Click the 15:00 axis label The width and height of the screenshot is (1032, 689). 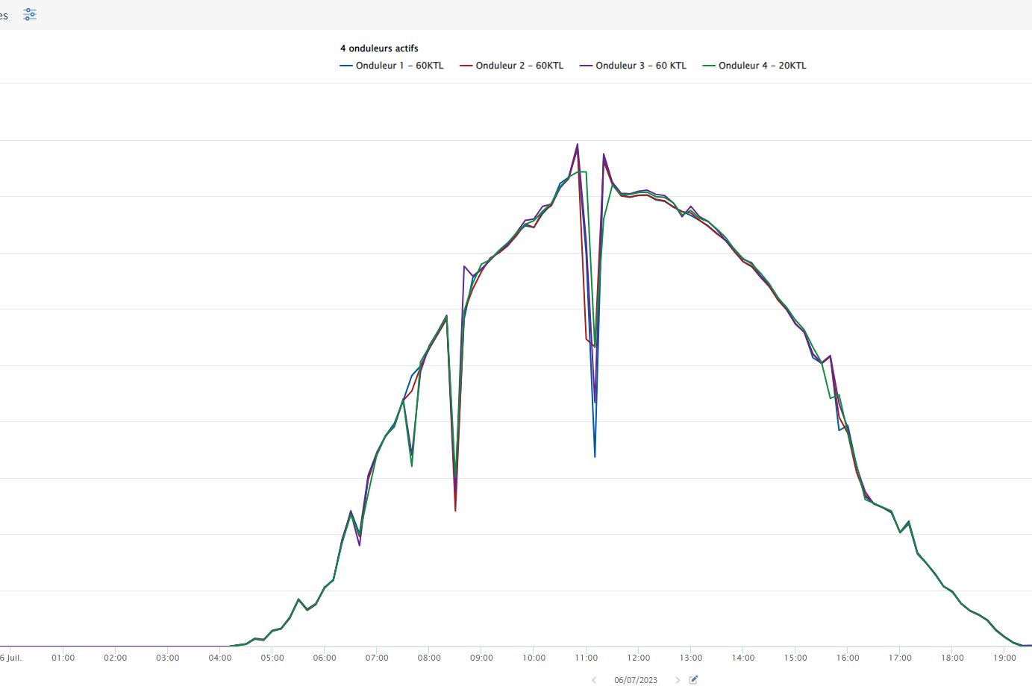(x=795, y=658)
